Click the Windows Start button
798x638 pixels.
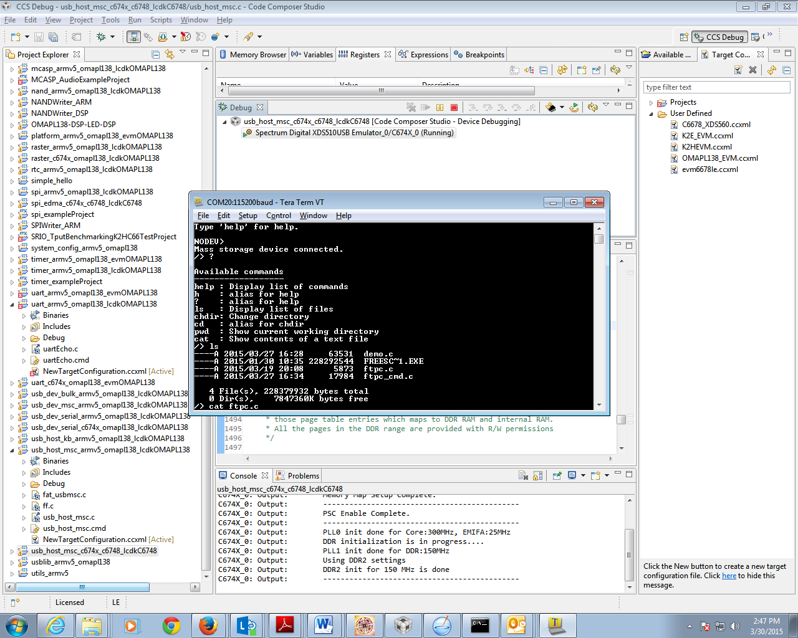(x=16, y=626)
